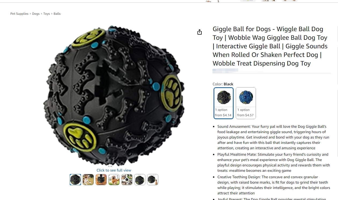Click the 'Click to see full view' link
The width and height of the screenshot is (338, 200).
pyautogui.click(x=114, y=170)
